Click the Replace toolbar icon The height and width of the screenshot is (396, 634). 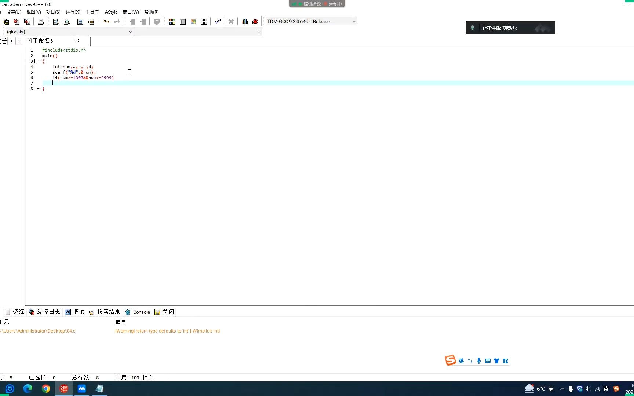click(x=67, y=22)
